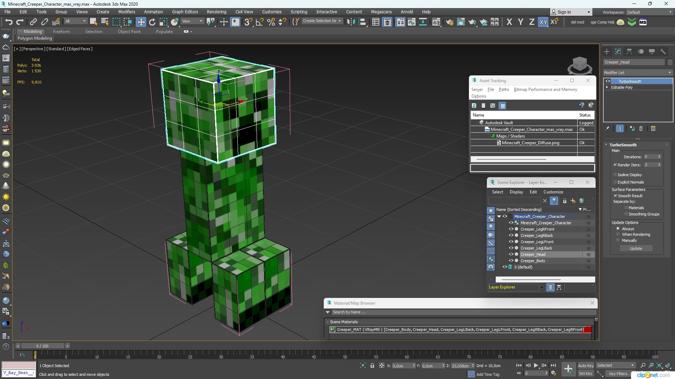
Task: Open the Graph Editors menu
Action: pos(185,12)
